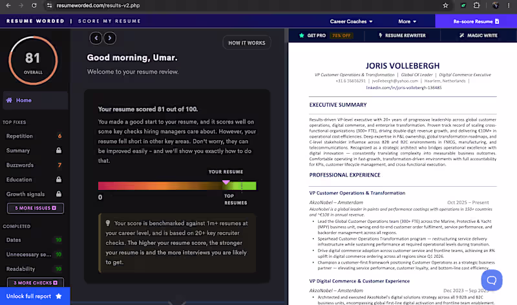Click Get Pro 75% off tab
517x305 pixels.
point(326,36)
